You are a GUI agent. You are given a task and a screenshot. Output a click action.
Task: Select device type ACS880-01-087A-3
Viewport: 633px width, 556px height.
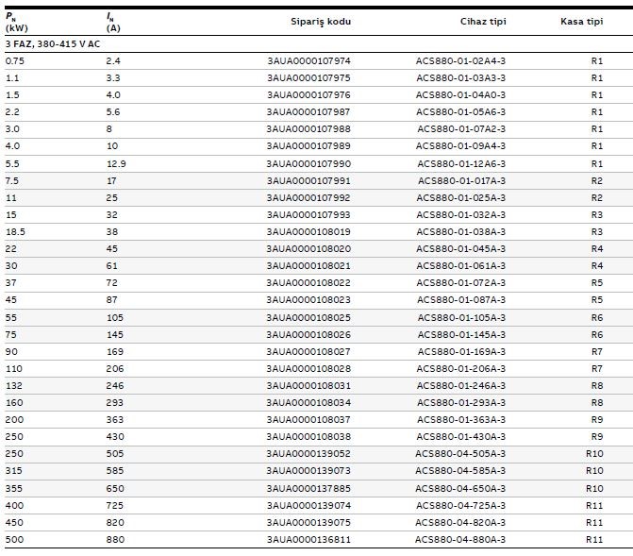[461, 299]
